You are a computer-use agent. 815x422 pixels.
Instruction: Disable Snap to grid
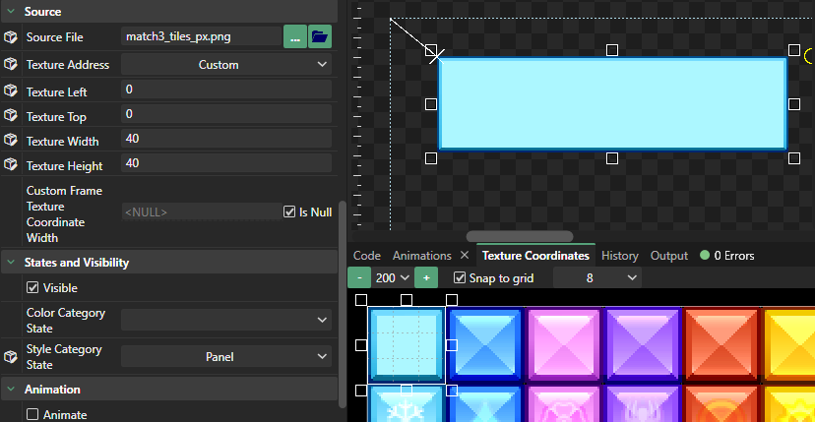[x=460, y=278]
